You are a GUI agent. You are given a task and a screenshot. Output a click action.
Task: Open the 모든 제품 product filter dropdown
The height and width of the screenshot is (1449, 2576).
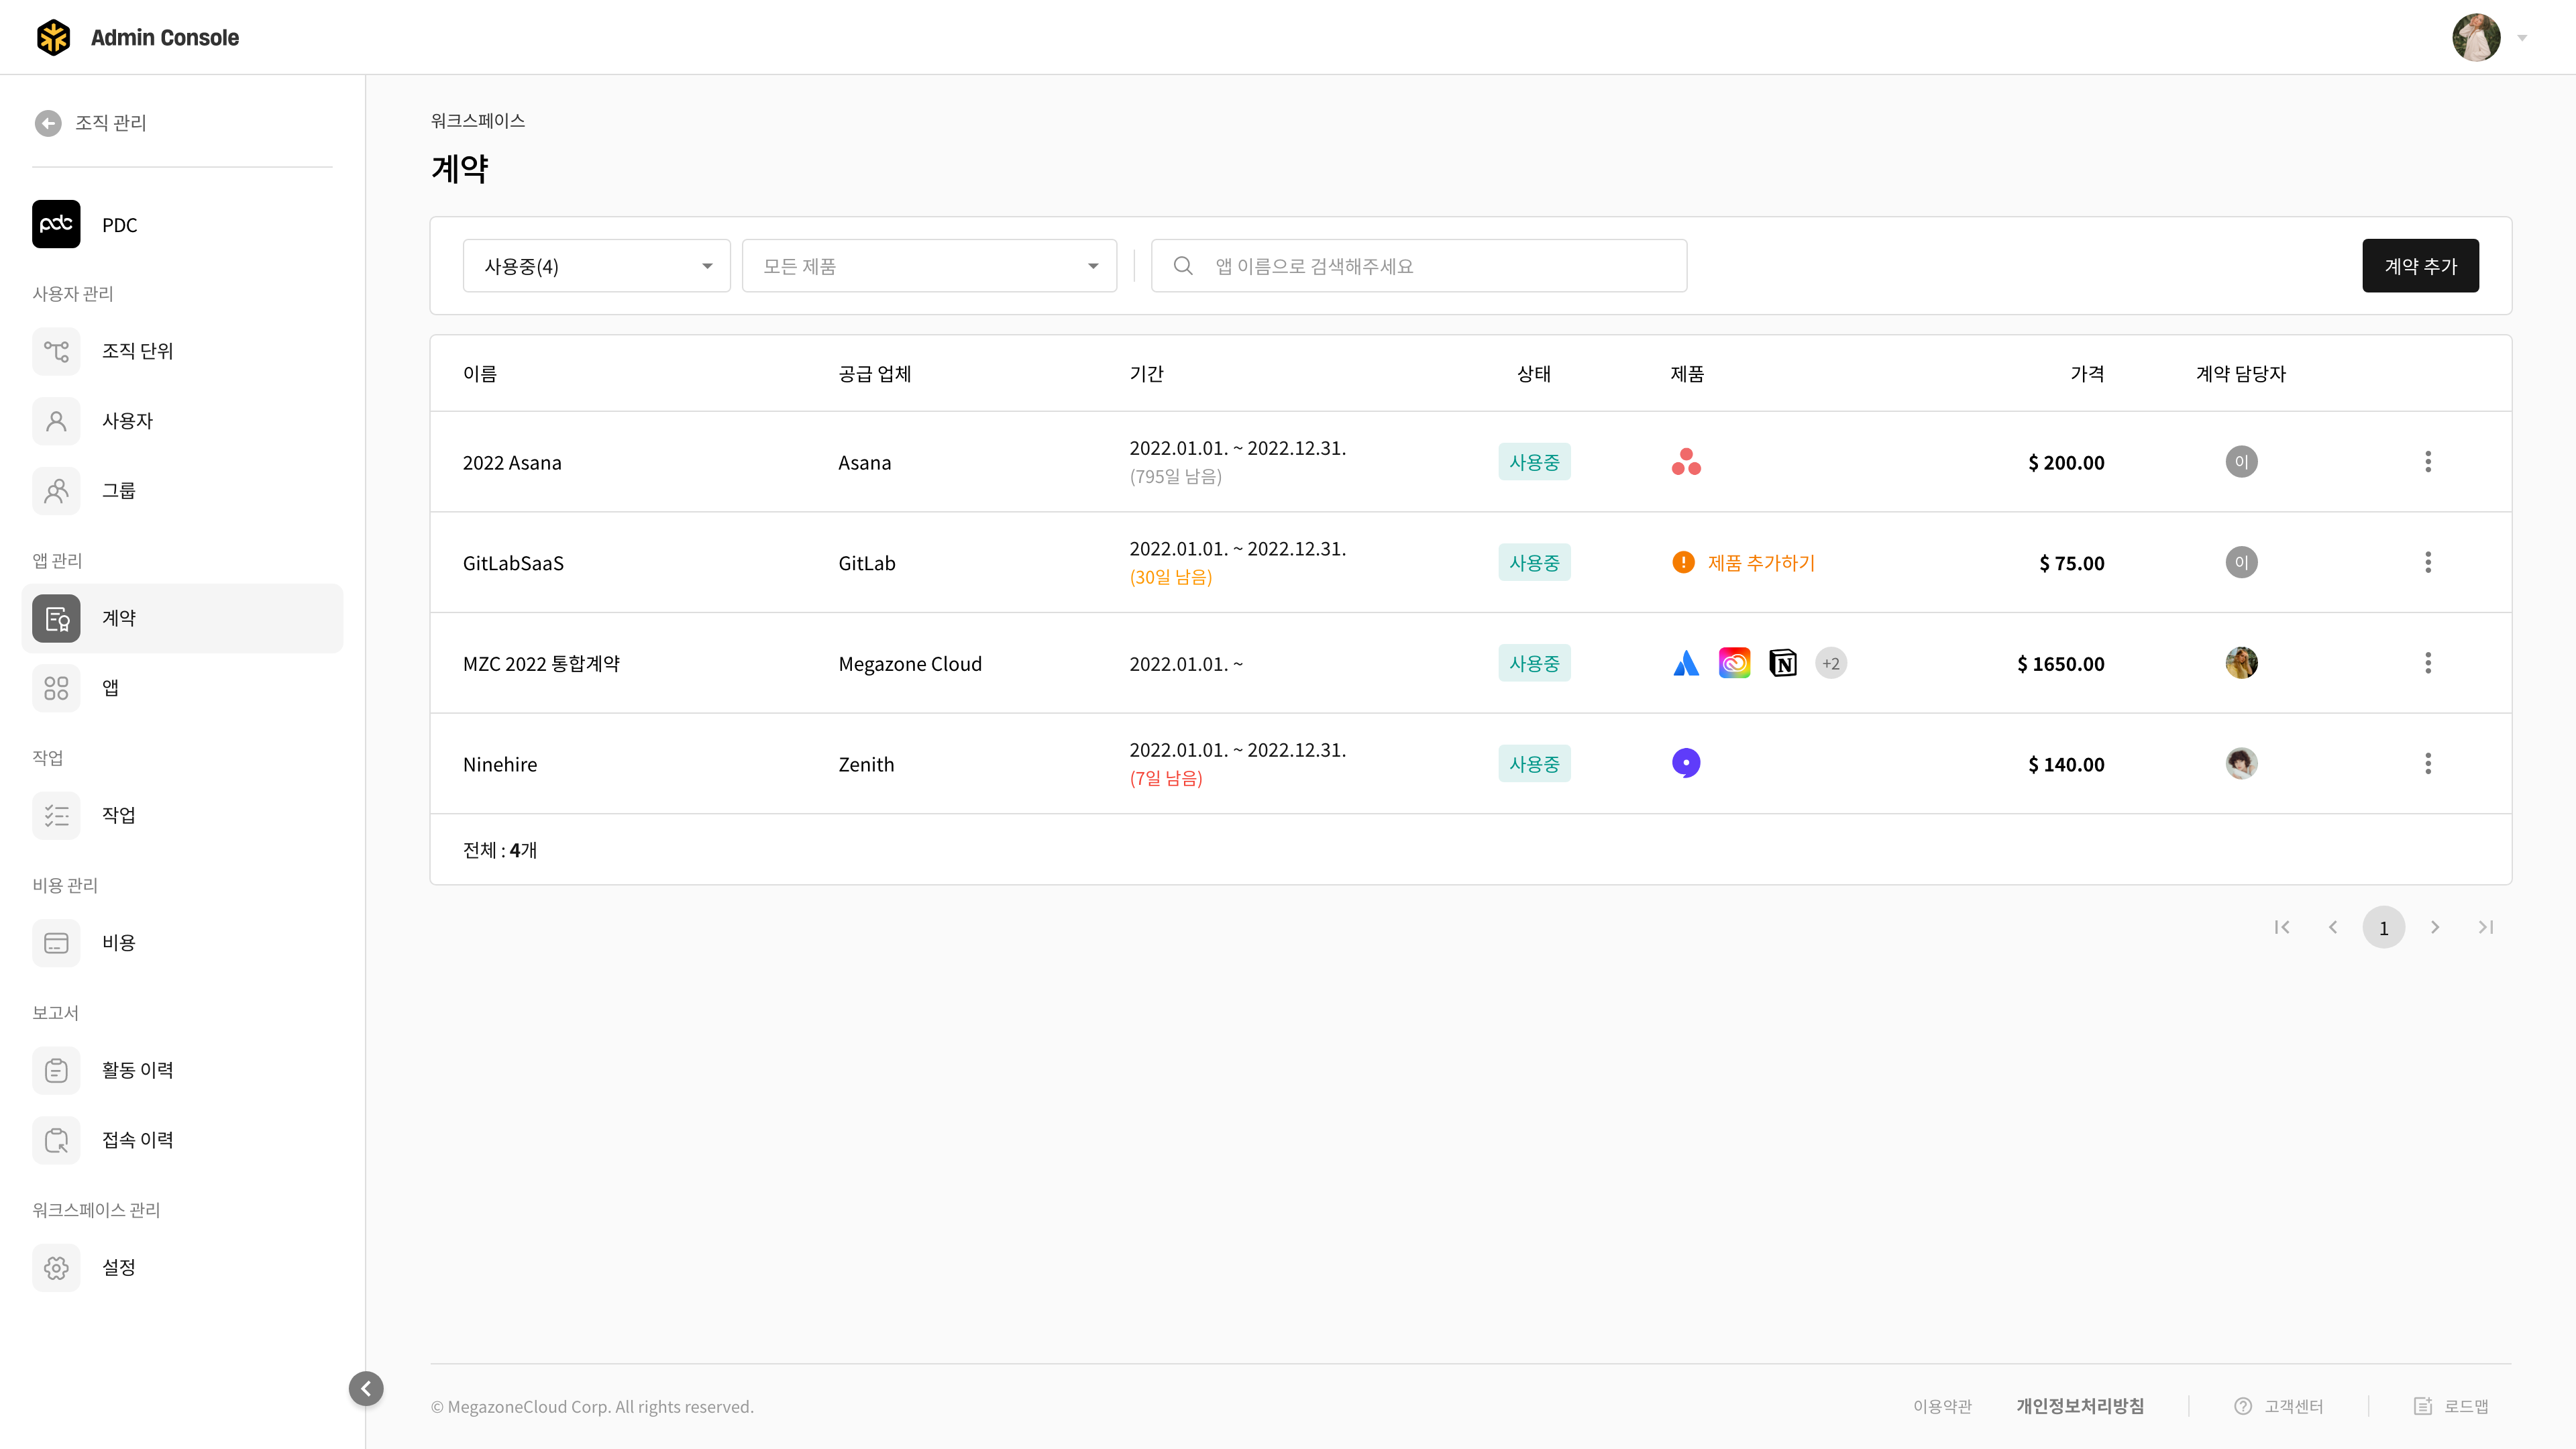click(x=929, y=266)
